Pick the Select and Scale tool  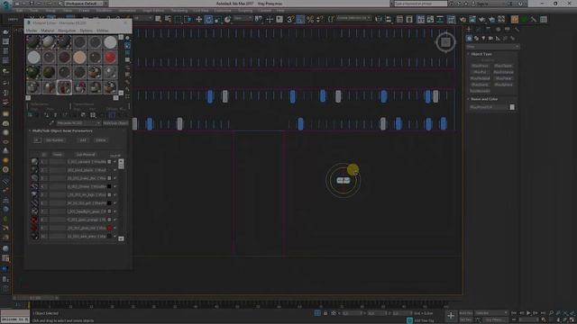point(218,19)
